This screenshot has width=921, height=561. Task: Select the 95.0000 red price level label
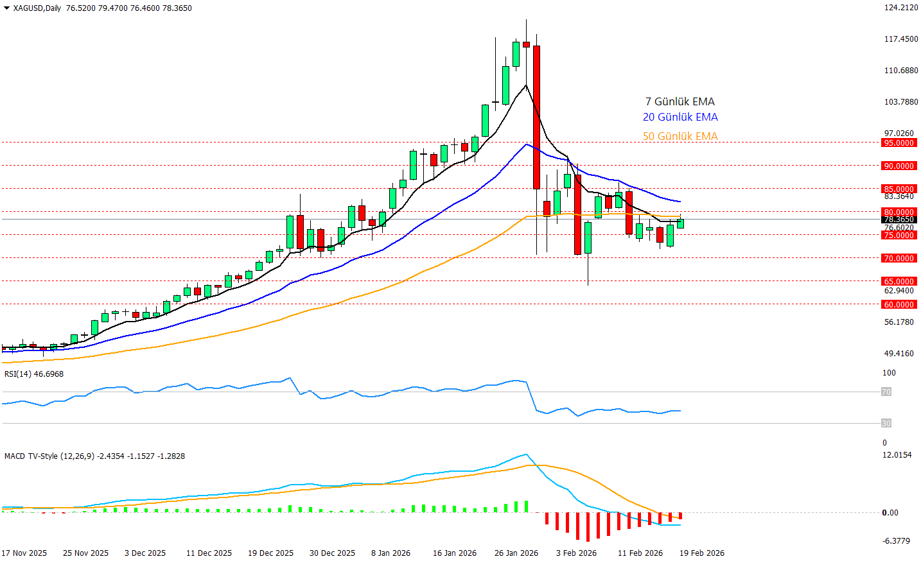pyautogui.click(x=899, y=143)
